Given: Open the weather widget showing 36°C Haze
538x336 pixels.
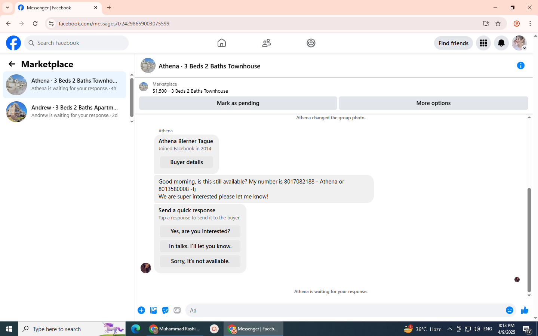Looking at the screenshot, I should [422, 329].
